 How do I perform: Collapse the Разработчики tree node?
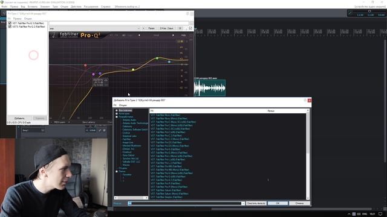pyautogui.click(x=117, y=117)
